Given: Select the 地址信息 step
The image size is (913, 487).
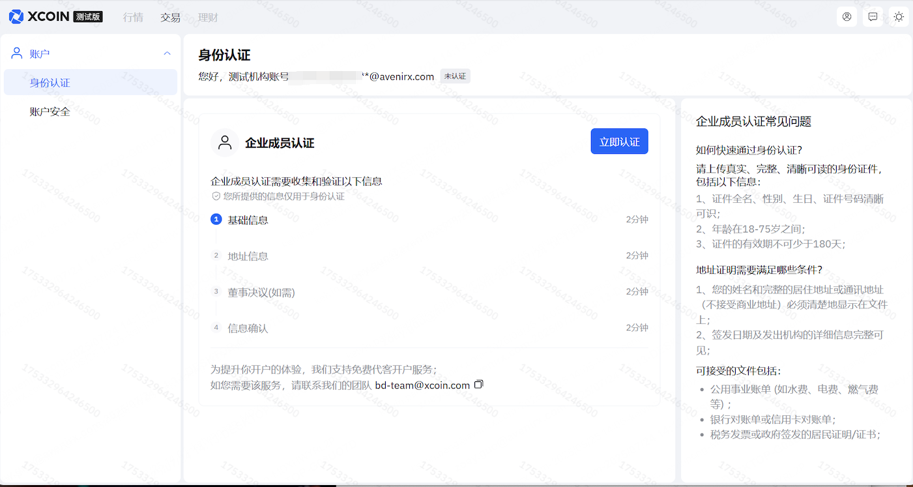Looking at the screenshot, I should (248, 256).
